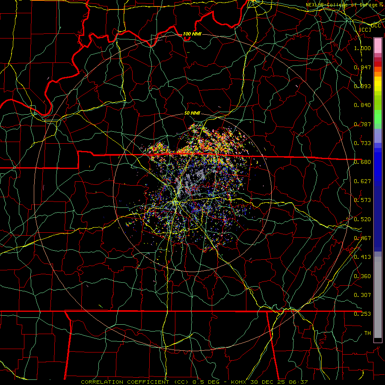
Task: Click the 100 NMI range ring label
Action: (192, 34)
